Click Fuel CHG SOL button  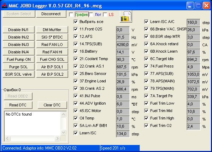(52, 59)
